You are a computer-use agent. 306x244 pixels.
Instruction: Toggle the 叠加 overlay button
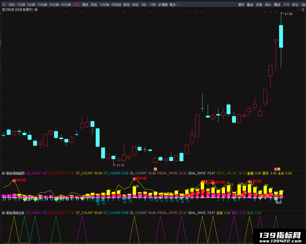coord(250,4)
